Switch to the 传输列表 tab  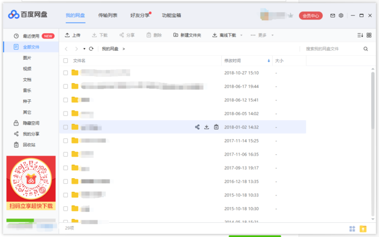point(108,15)
